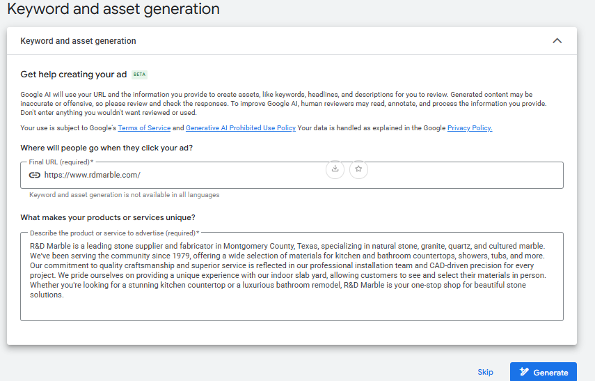Click the star icon in URL field
Viewport: 595px width, 381px height.
[x=358, y=169]
